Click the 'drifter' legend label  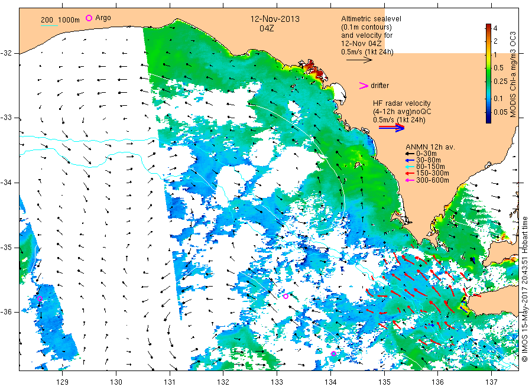pos(380,86)
